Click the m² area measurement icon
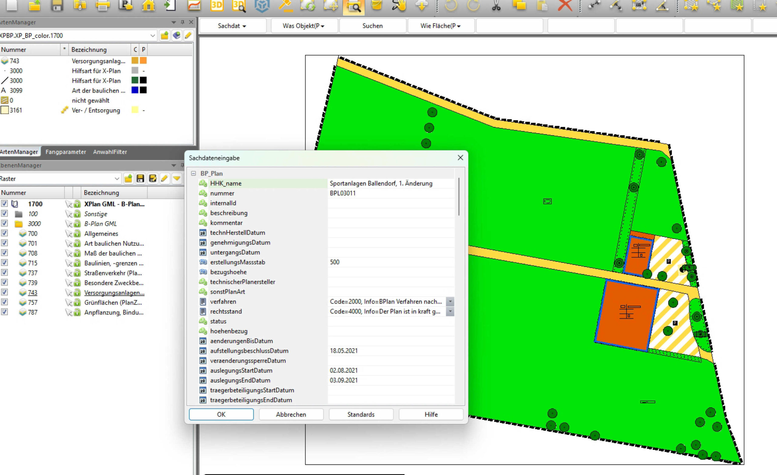 [x=639, y=5]
